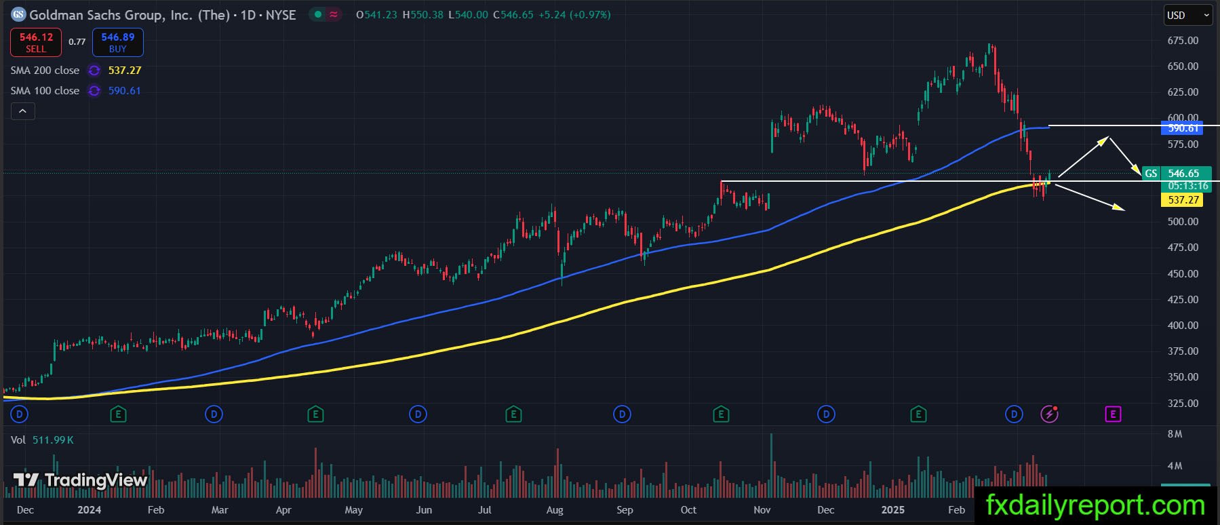Click the yellow 537.27 SMA 200 legend value
The height and width of the screenshot is (525, 1220).
coord(125,71)
